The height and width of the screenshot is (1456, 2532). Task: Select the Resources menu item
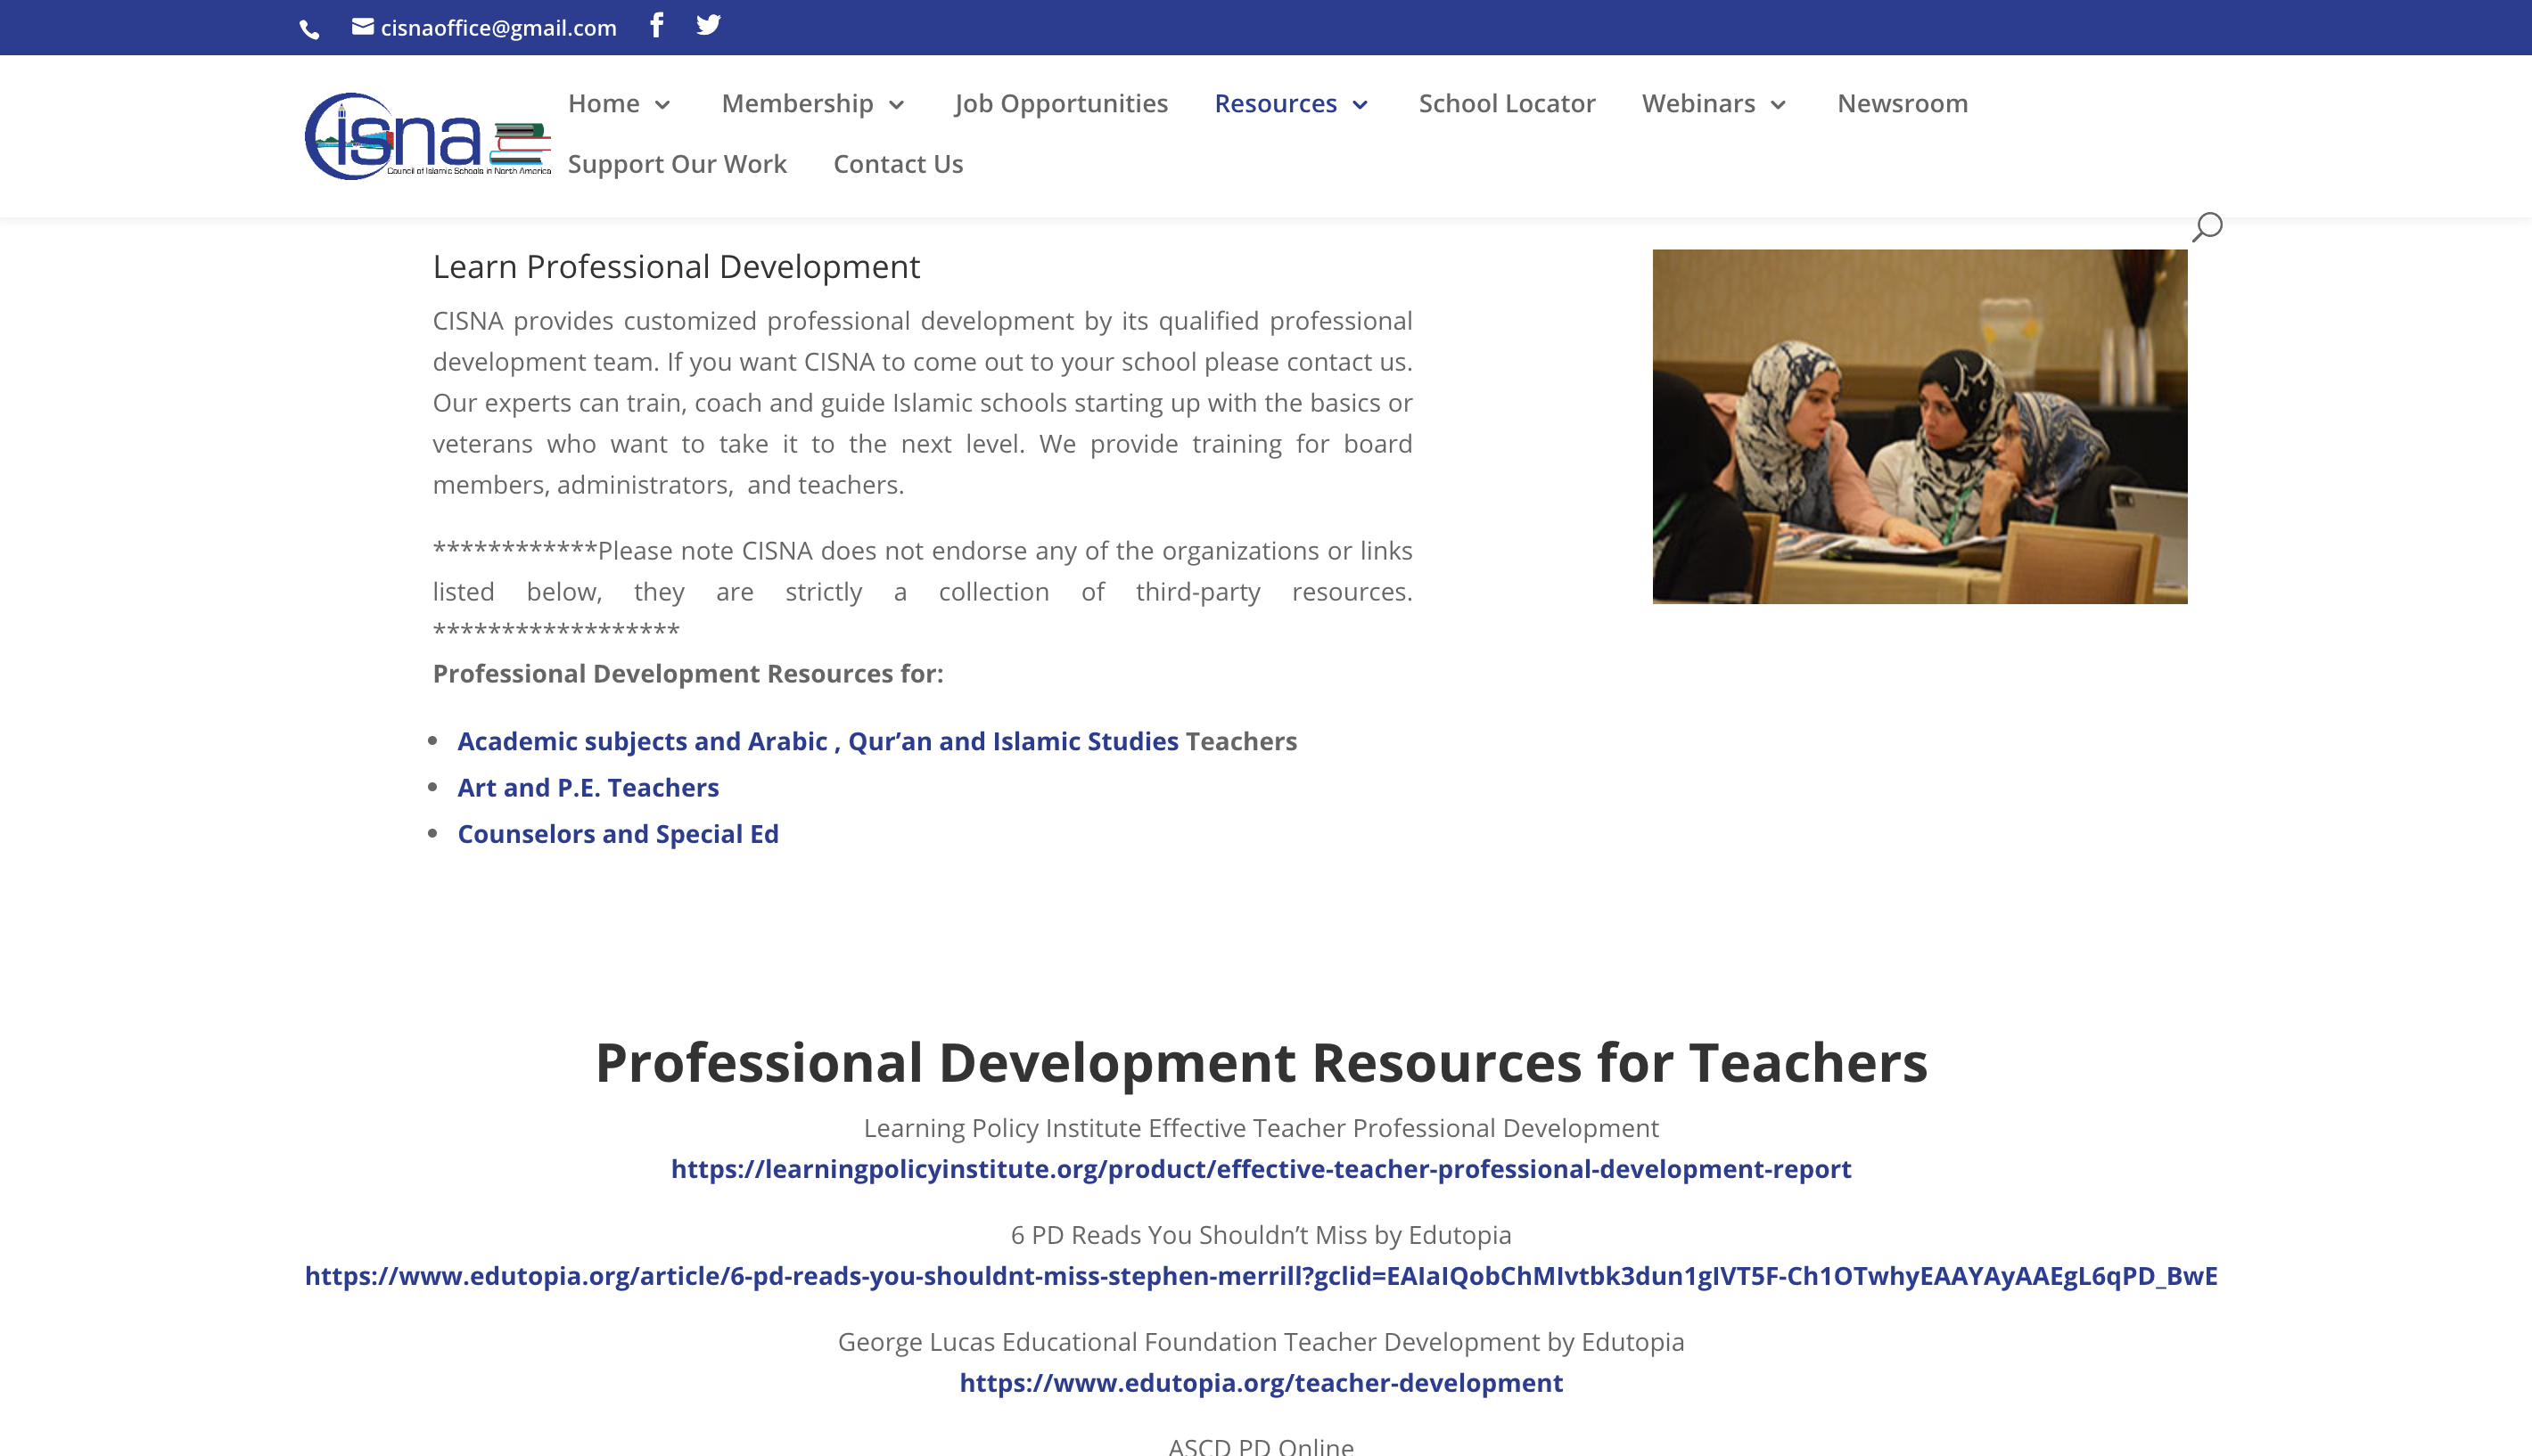(1276, 103)
